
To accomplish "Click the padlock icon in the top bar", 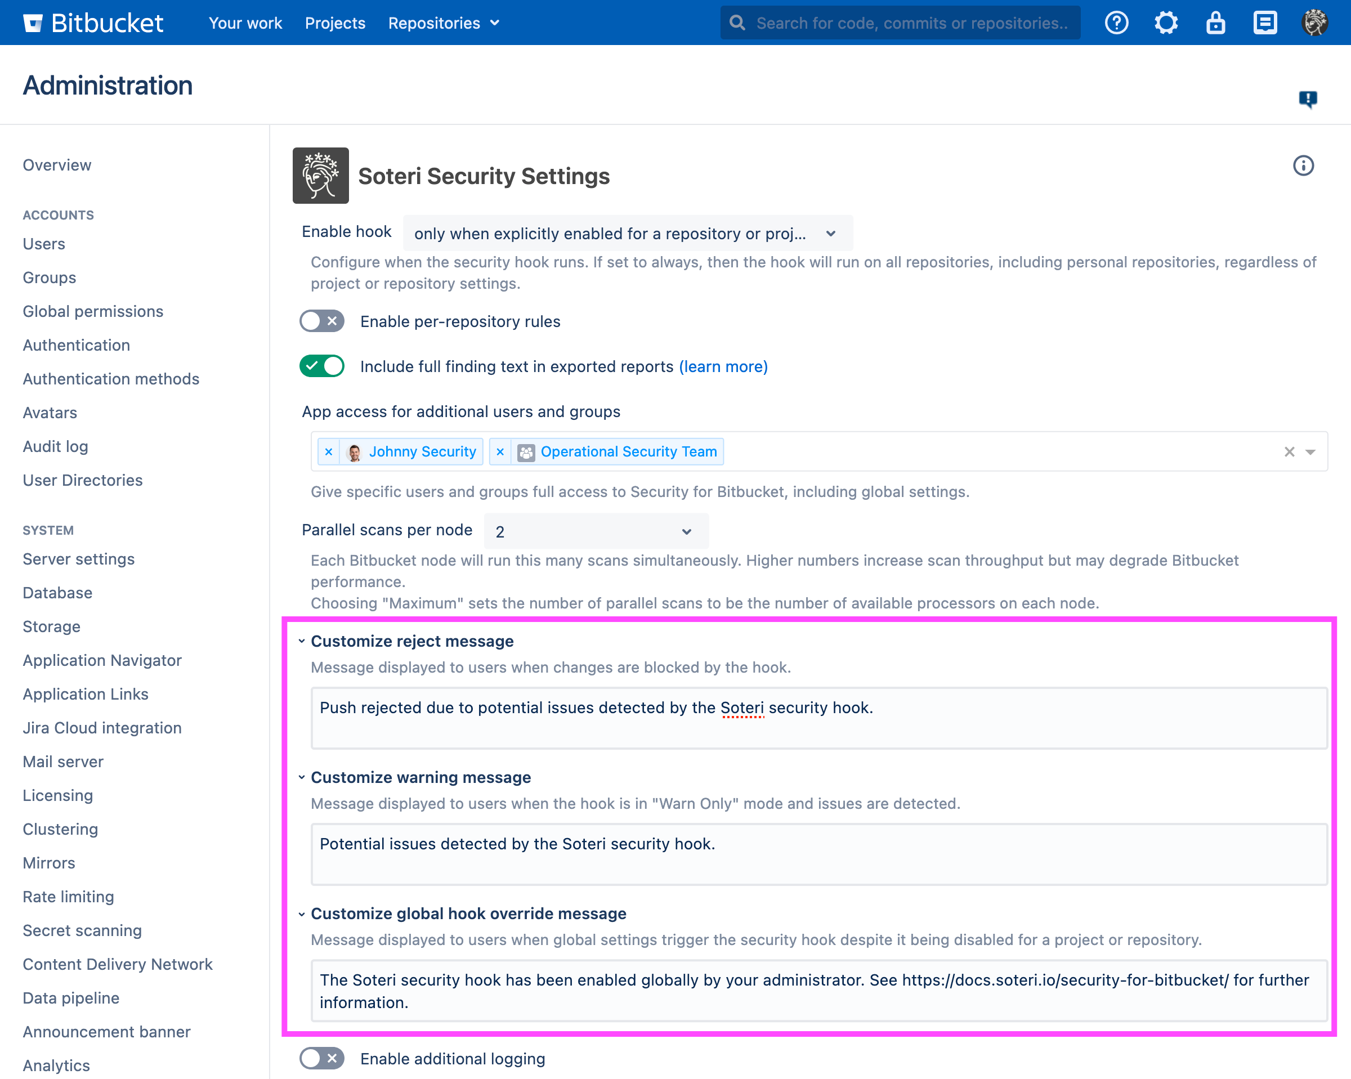I will (1215, 23).
